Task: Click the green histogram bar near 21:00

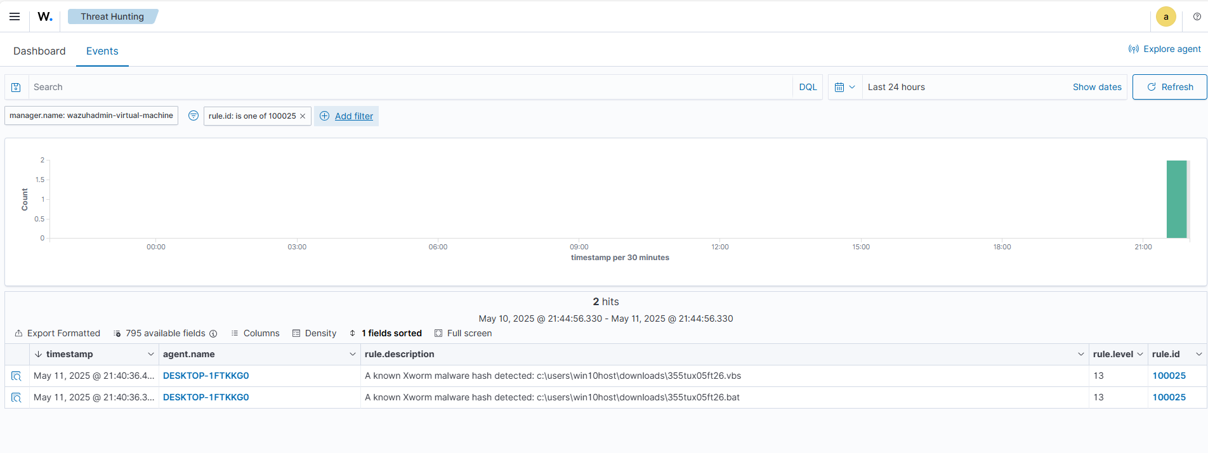Action: coord(1176,199)
